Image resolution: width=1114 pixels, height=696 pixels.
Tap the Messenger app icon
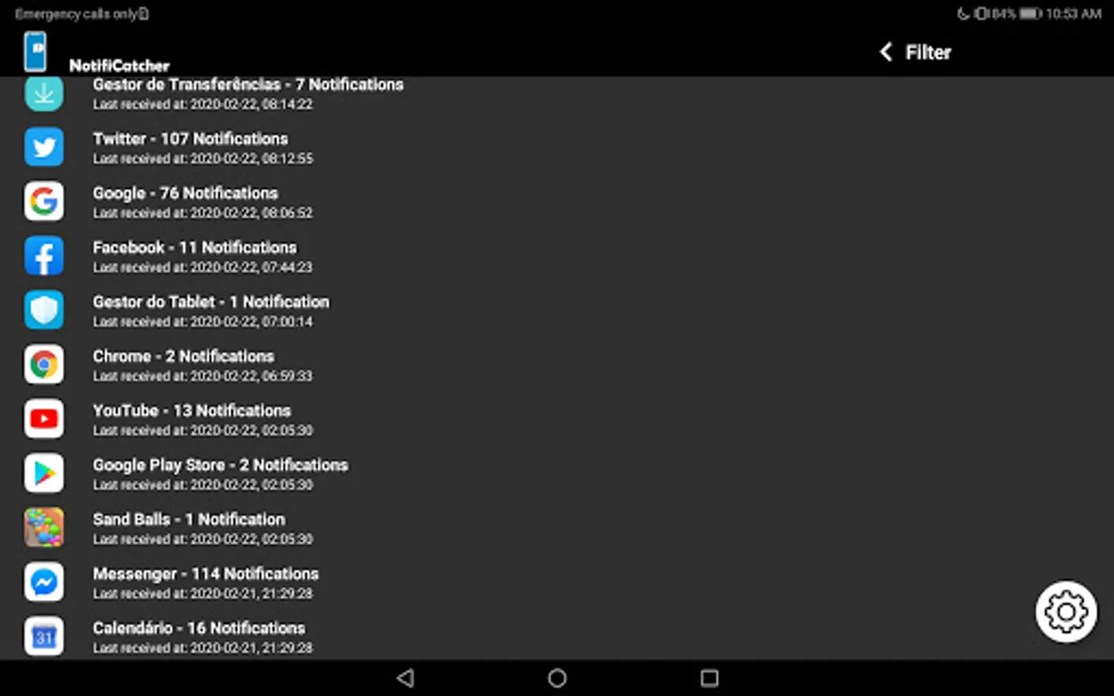44,582
